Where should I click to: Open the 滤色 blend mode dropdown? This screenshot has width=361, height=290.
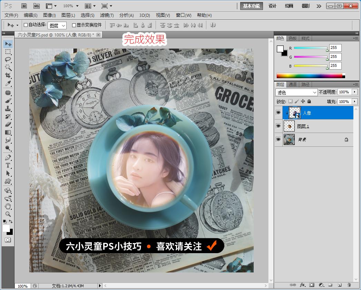click(x=296, y=92)
